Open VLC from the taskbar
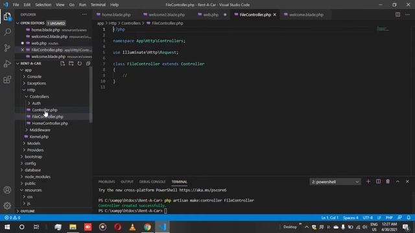 pos(132,227)
